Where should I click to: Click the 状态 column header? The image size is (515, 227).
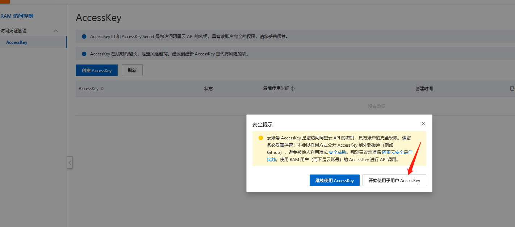tap(209, 89)
